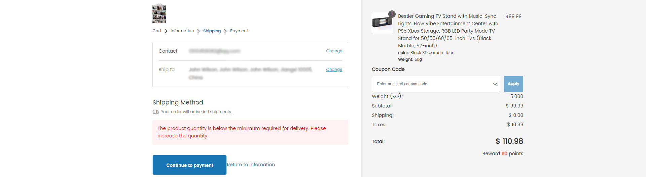Viewport: 646px width, 177px height.
Task: Continue to payment
Action: pyautogui.click(x=189, y=165)
